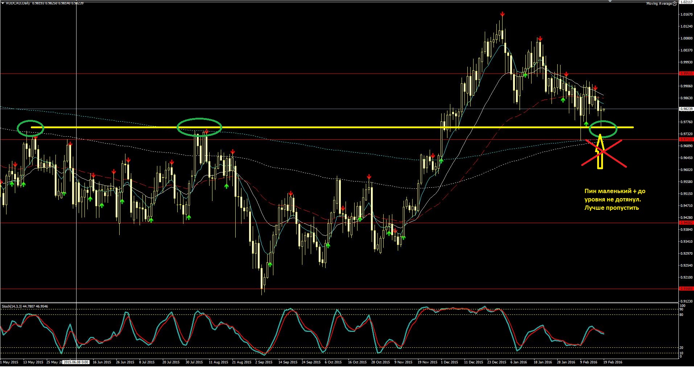Click the sad-face expert advisor icon

675,4
